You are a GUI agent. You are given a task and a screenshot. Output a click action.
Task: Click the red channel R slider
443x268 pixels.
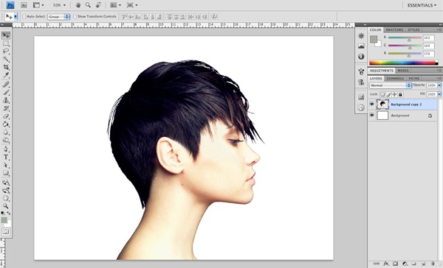(405, 38)
